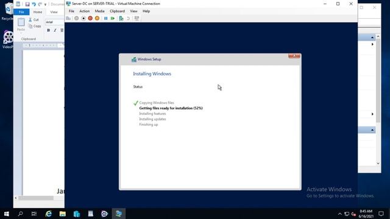Open File menu in Virtual Machine Connection

coord(71,11)
